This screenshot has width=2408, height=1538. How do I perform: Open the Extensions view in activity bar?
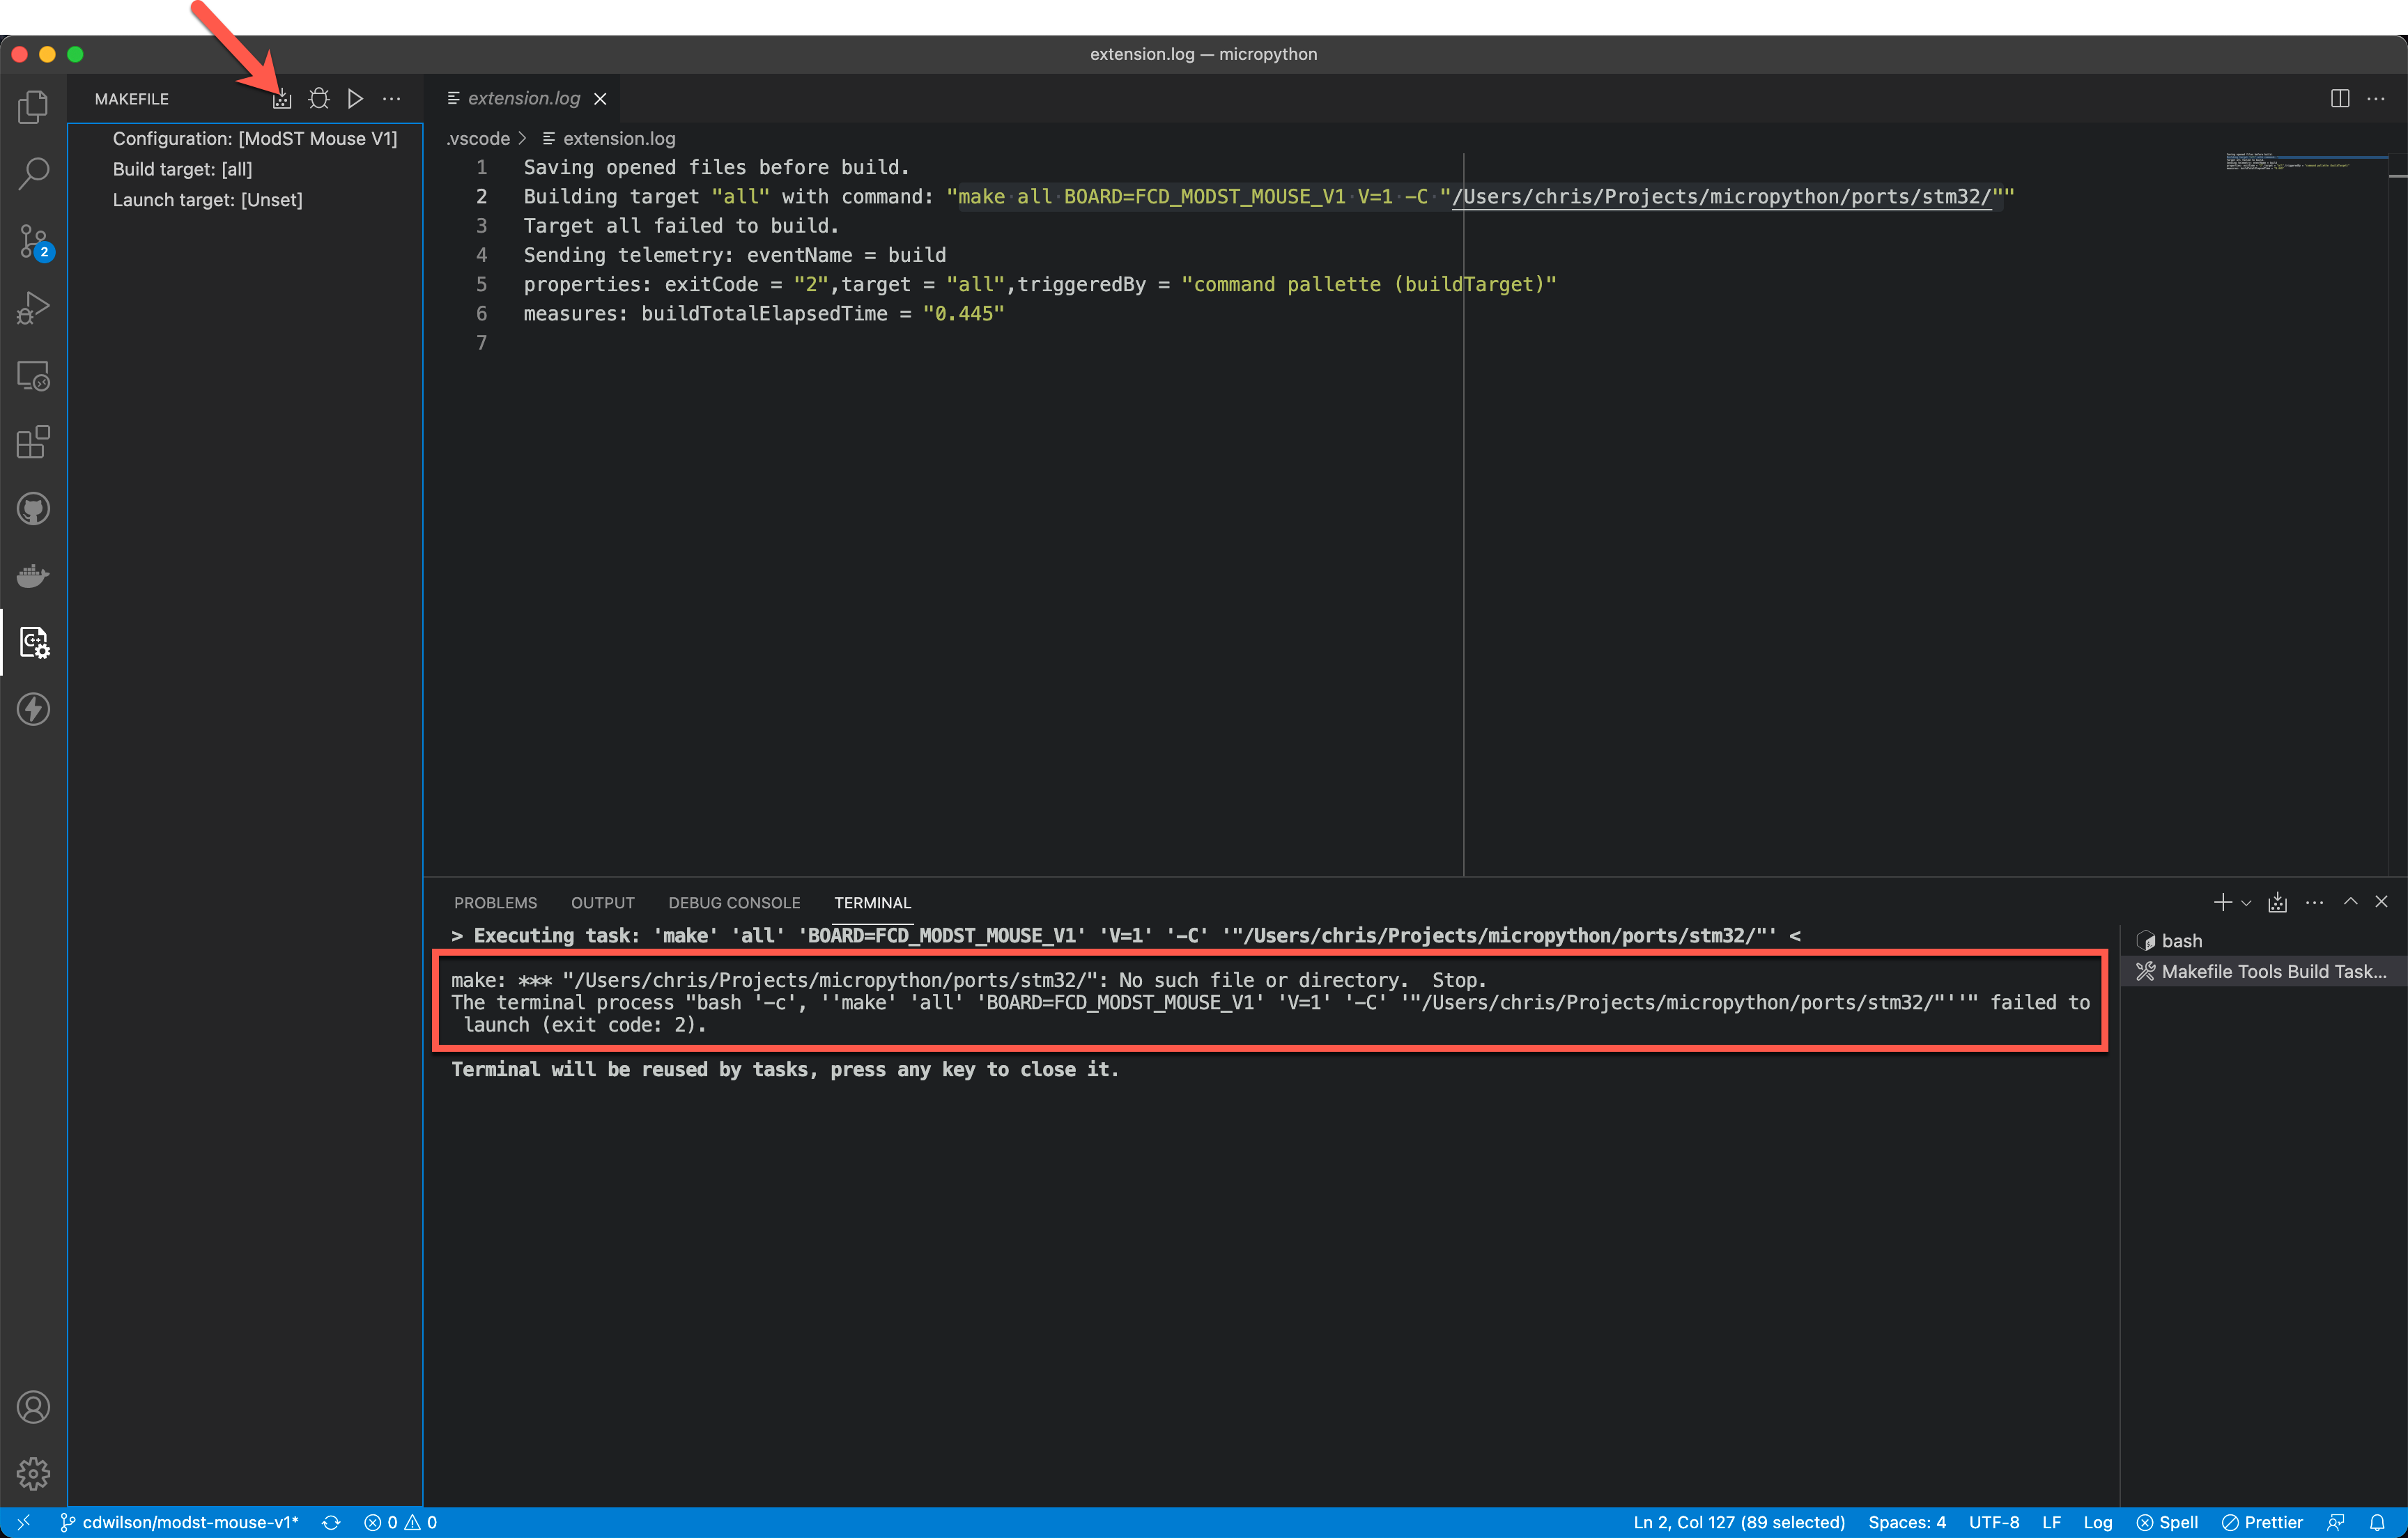pyautogui.click(x=33, y=442)
